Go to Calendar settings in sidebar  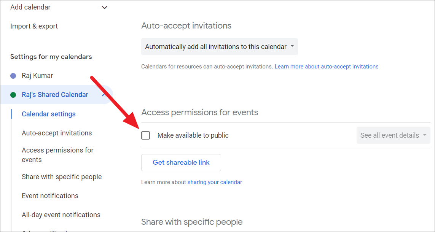tap(49, 114)
